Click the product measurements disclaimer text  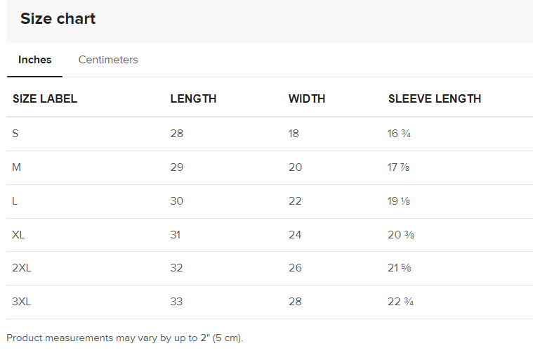point(124,338)
